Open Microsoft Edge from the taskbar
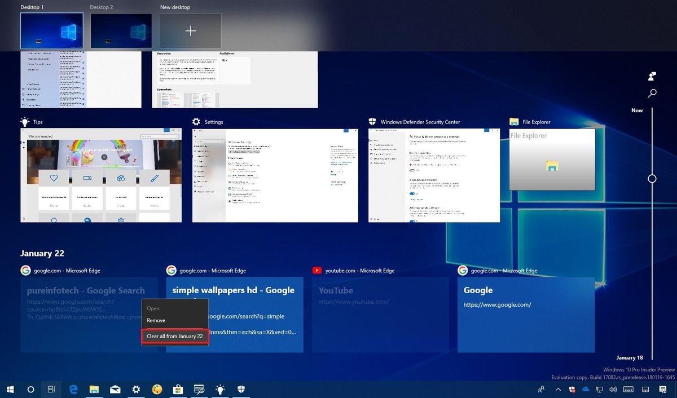Image resolution: width=677 pixels, height=398 pixels. (x=73, y=389)
